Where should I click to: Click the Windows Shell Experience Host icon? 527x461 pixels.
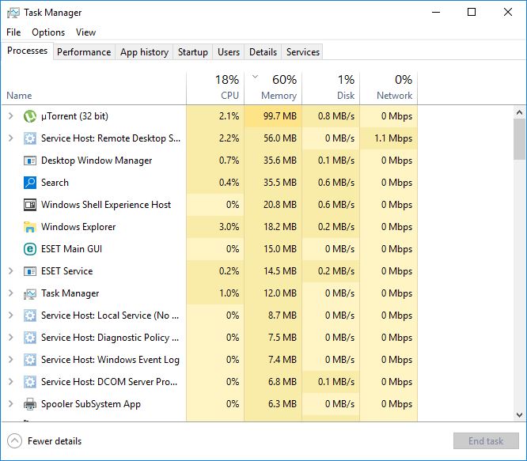pyautogui.click(x=30, y=205)
